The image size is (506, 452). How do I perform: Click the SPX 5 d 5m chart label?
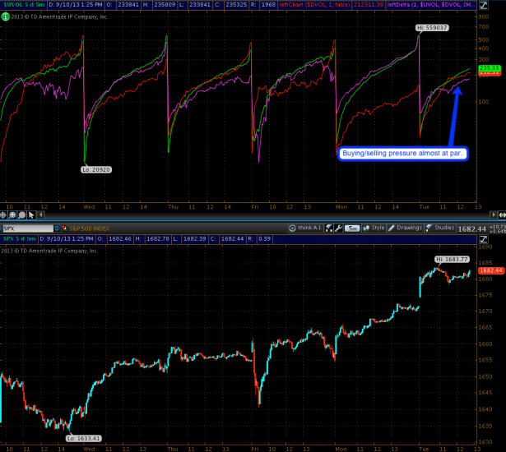tap(19, 239)
